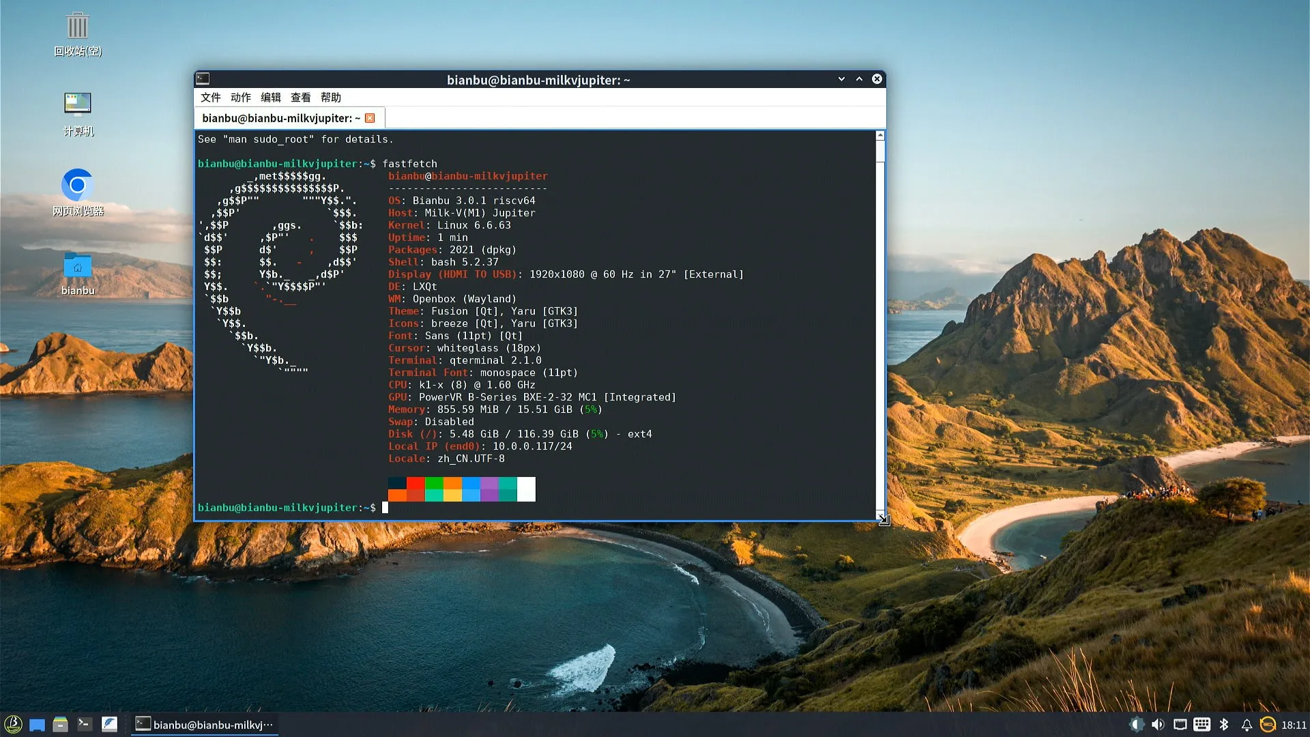The image size is (1310, 737).
Task: Open the feather text editor icon
Action: [109, 724]
